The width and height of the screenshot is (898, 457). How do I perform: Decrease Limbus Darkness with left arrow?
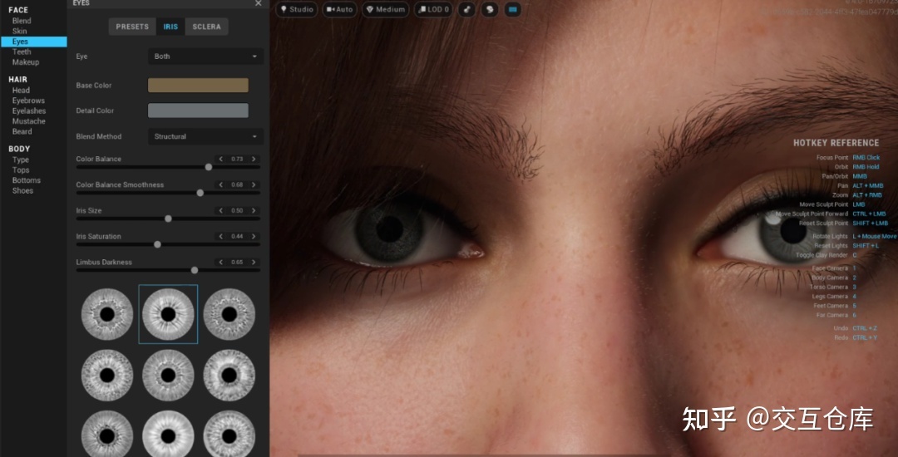click(220, 262)
